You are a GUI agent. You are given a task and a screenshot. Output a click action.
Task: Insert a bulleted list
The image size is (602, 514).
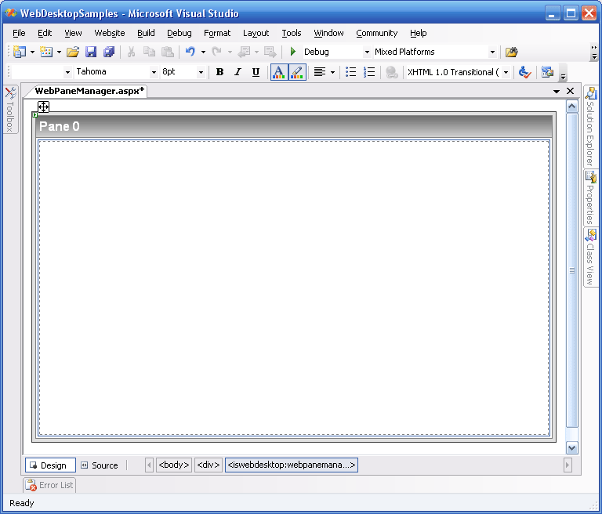pos(351,72)
